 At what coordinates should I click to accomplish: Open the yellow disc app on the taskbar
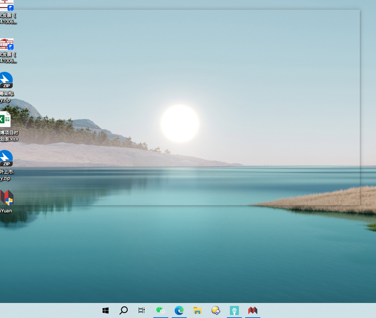(x=216, y=310)
